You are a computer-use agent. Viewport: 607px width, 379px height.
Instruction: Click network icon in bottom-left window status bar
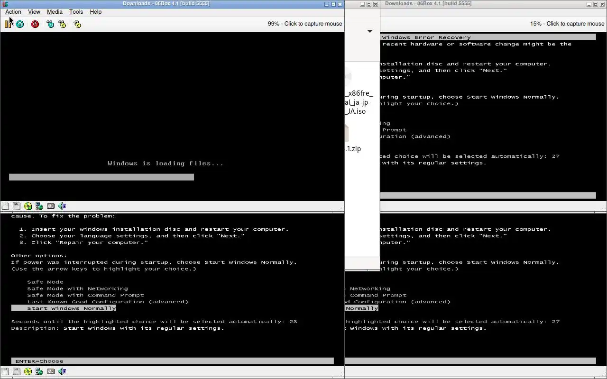point(39,371)
